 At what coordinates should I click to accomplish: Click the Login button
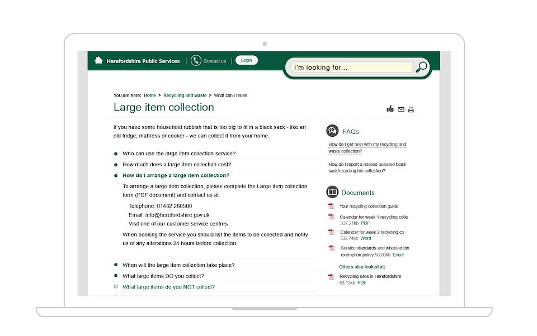247,60
